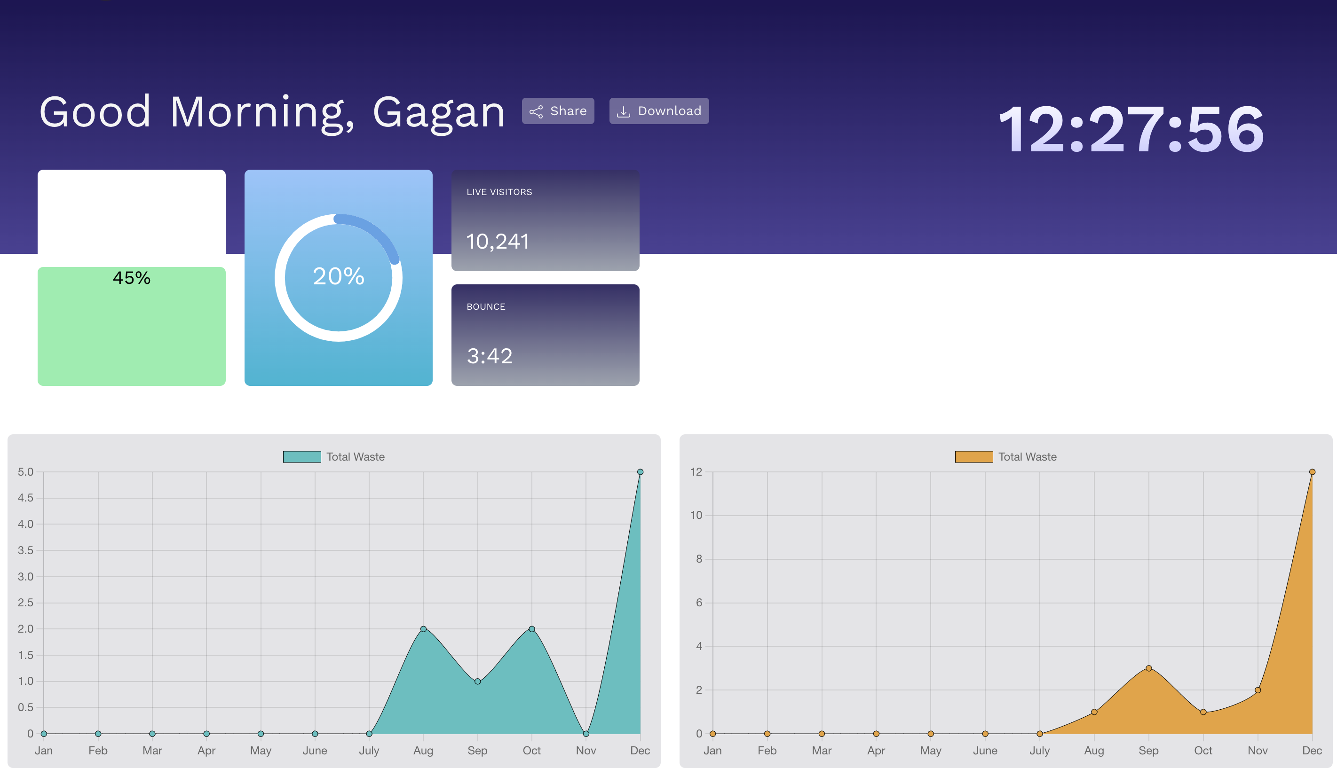The image size is (1337, 768).
Task: Click the Good Morning, Gagan heading
Action: coord(272,112)
